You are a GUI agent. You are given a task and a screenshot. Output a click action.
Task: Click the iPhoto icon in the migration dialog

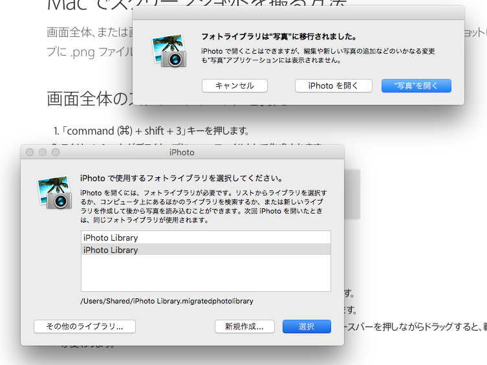(169, 50)
